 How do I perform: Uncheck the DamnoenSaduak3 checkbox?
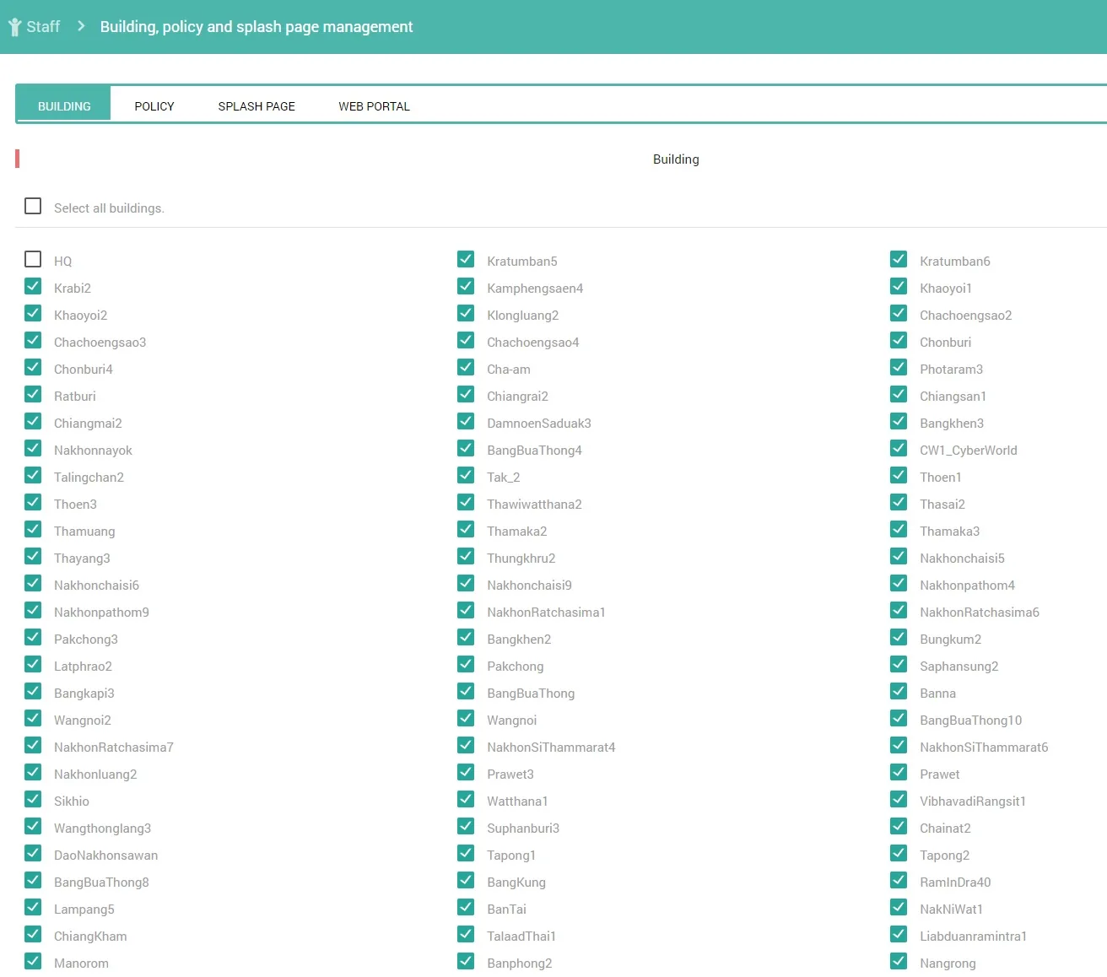tap(466, 421)
